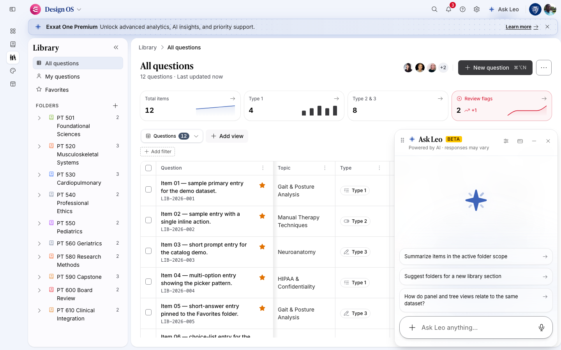561x350 pixels.
Task: Open the settings gear icon
Action: pyautogui.click(x=476, y=9)
